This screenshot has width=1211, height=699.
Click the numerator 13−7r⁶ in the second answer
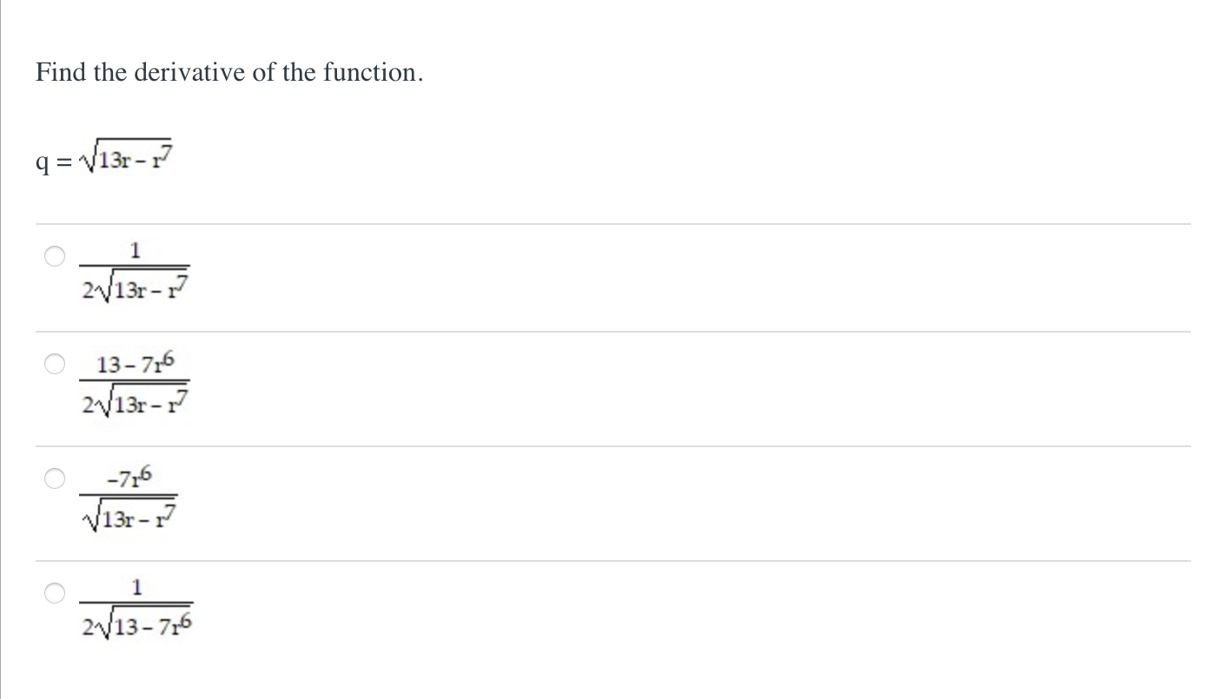(136, 362)
